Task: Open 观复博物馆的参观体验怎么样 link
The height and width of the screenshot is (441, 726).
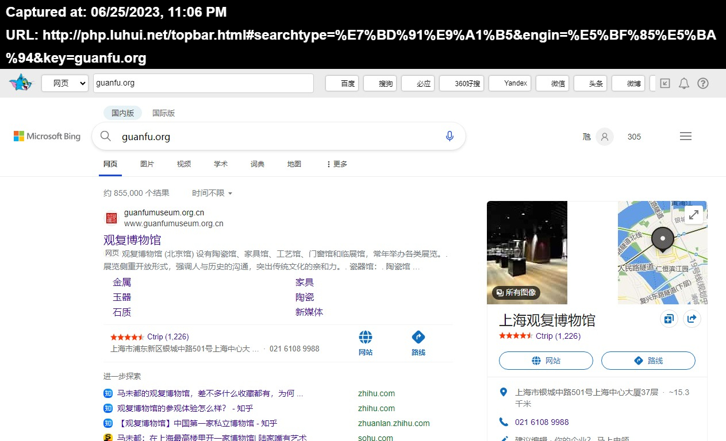Action: (x=185, y=408)
